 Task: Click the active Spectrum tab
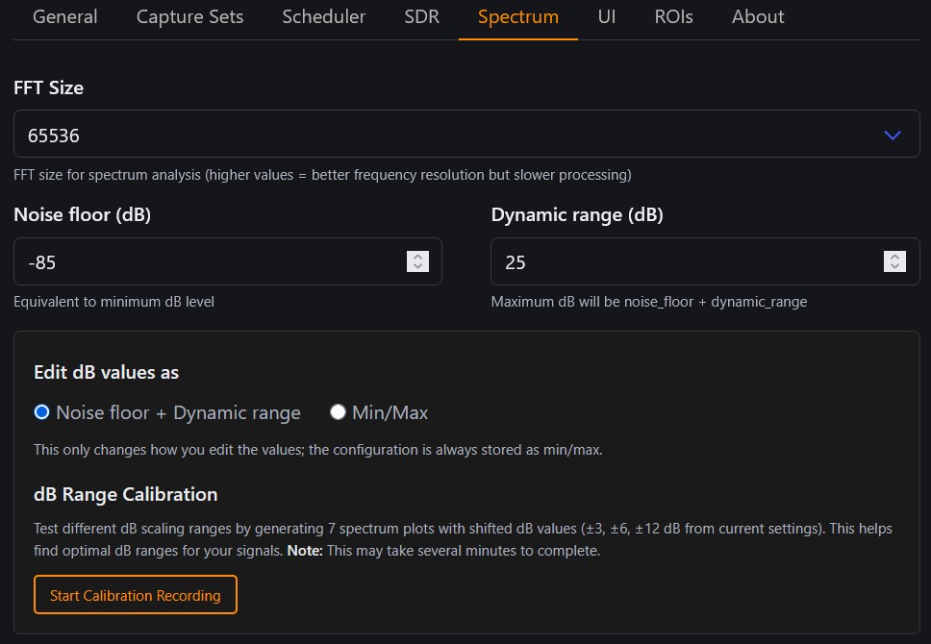[x=517, y=17]
